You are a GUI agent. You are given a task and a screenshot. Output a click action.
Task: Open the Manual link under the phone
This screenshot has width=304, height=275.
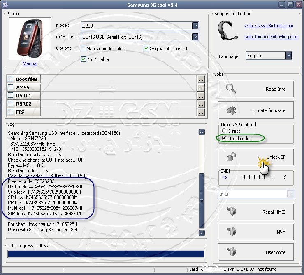(x=30, y=63)
